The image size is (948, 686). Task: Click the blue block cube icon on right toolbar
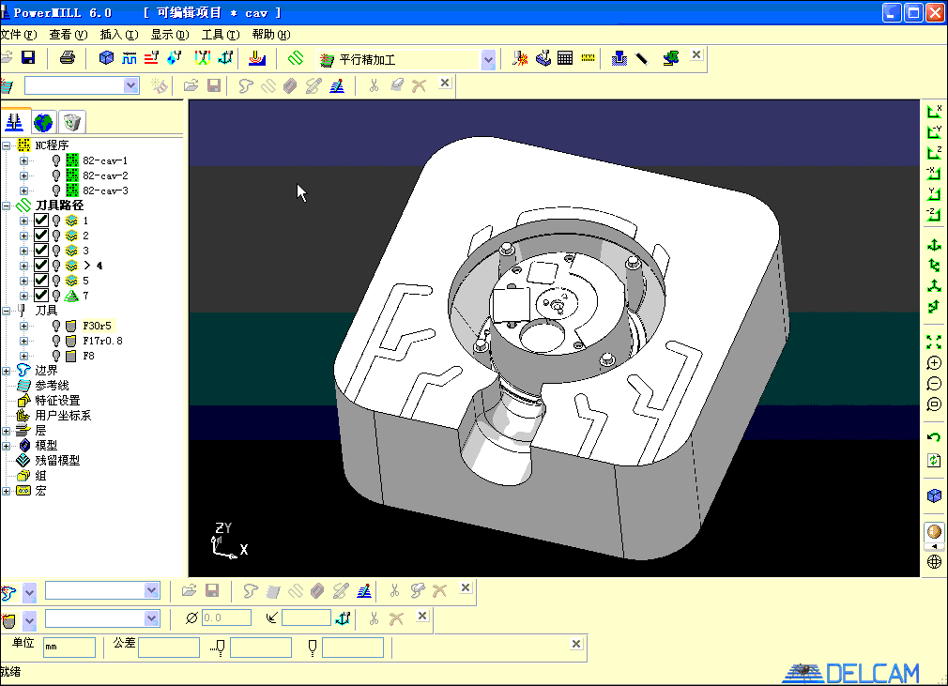click(x=934, y=495)
